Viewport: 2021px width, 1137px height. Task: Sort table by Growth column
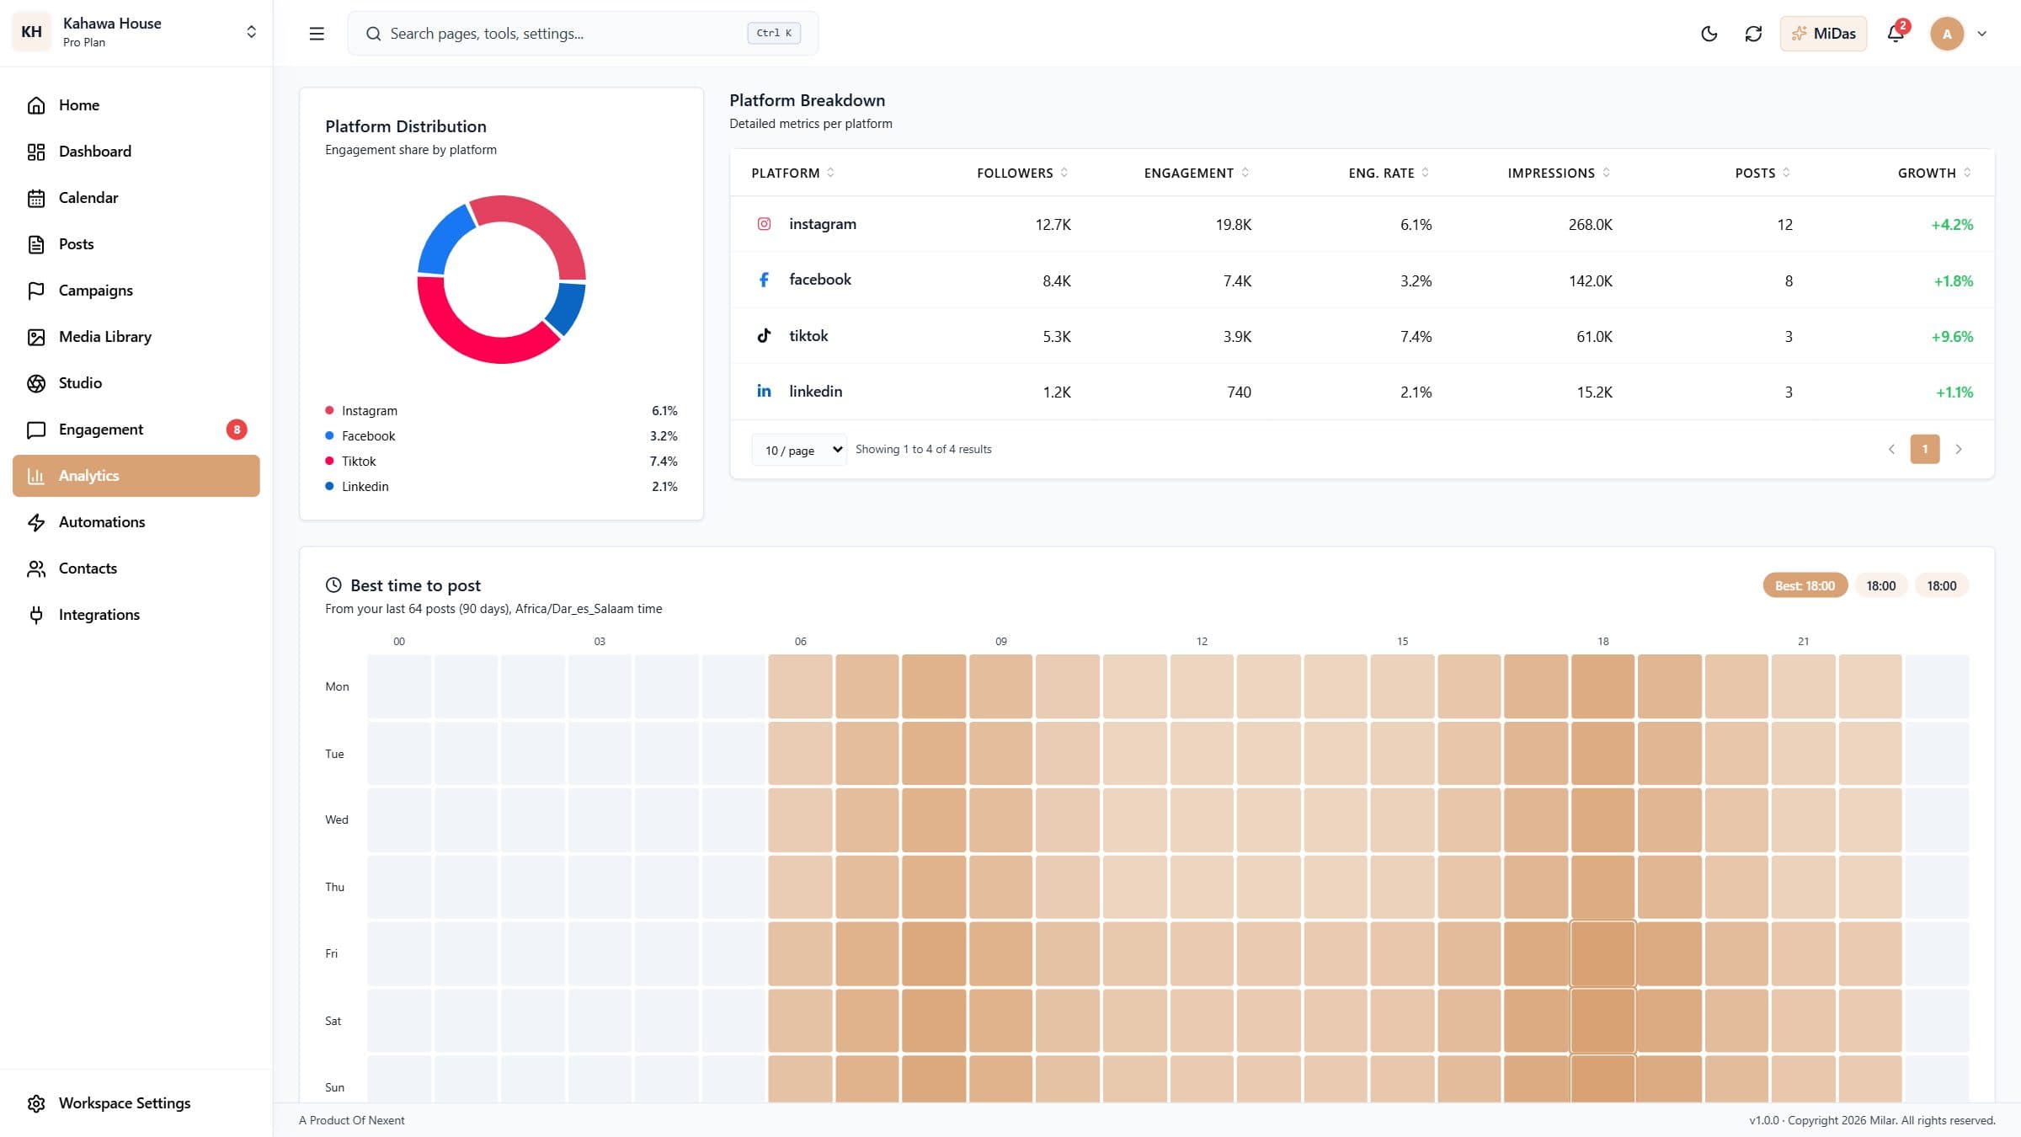(x=1934, y=173)
